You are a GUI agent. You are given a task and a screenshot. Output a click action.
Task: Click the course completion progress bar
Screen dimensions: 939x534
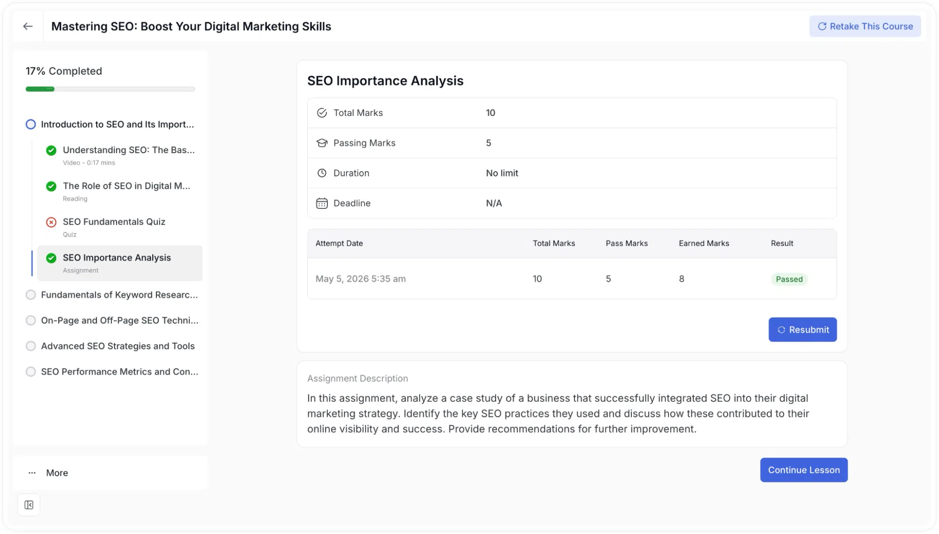[110, 89]
